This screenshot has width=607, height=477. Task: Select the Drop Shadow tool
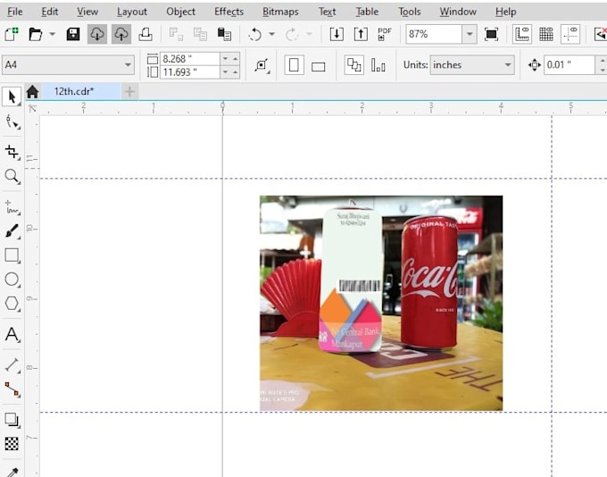click(x=12, y=420)
